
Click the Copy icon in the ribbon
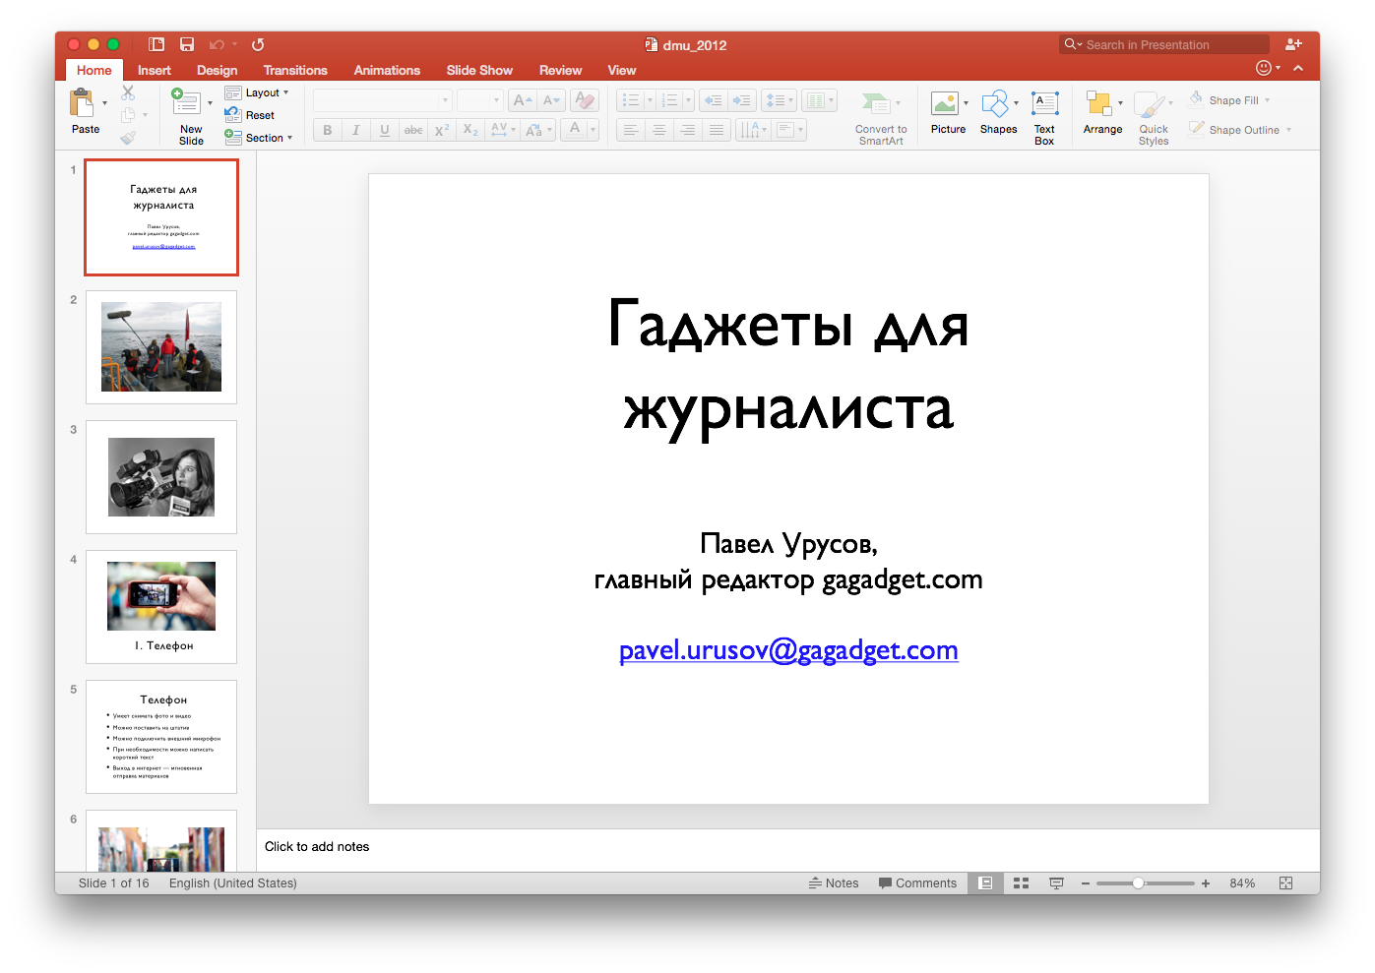pyautogui.click(x=128, y=115)
